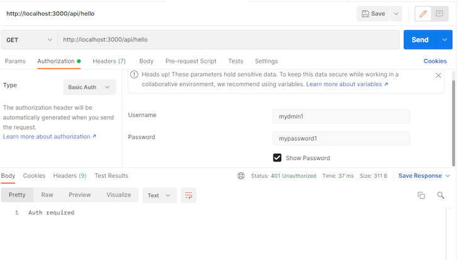Screen dimensions: 459x260
Task: Click the wrap lines icon
Action: click(187, 195)
